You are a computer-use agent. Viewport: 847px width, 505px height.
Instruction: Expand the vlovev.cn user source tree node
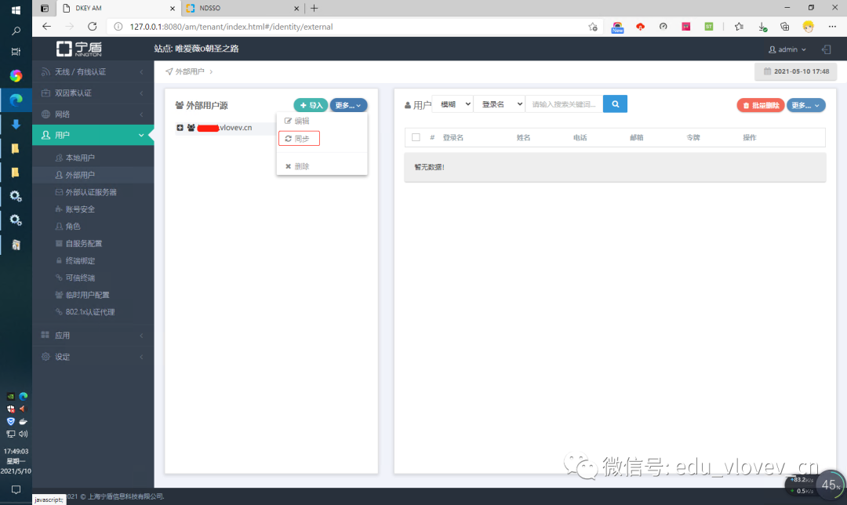[x=180, y=128]
